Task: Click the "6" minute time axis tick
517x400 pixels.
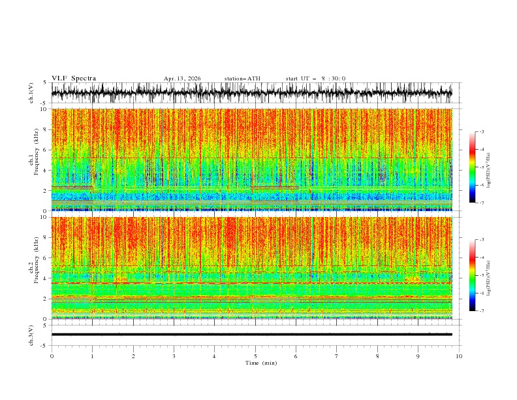Action: 296,356
